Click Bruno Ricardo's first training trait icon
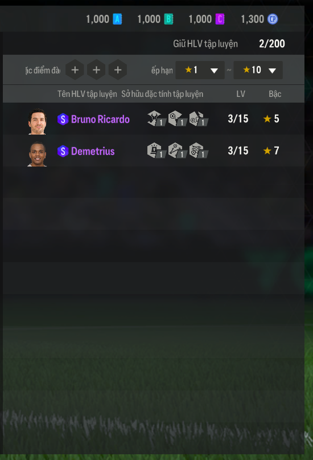 [156, 119]
